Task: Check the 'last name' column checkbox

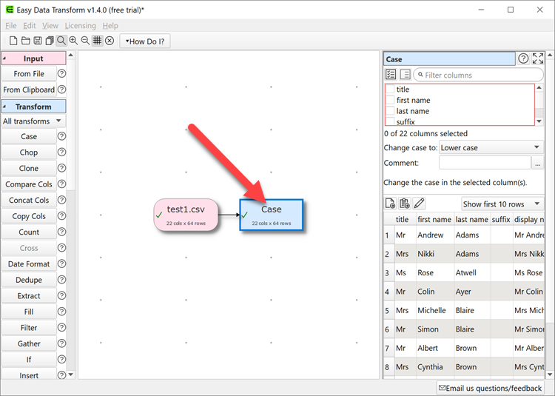Action: pos(390,111)
